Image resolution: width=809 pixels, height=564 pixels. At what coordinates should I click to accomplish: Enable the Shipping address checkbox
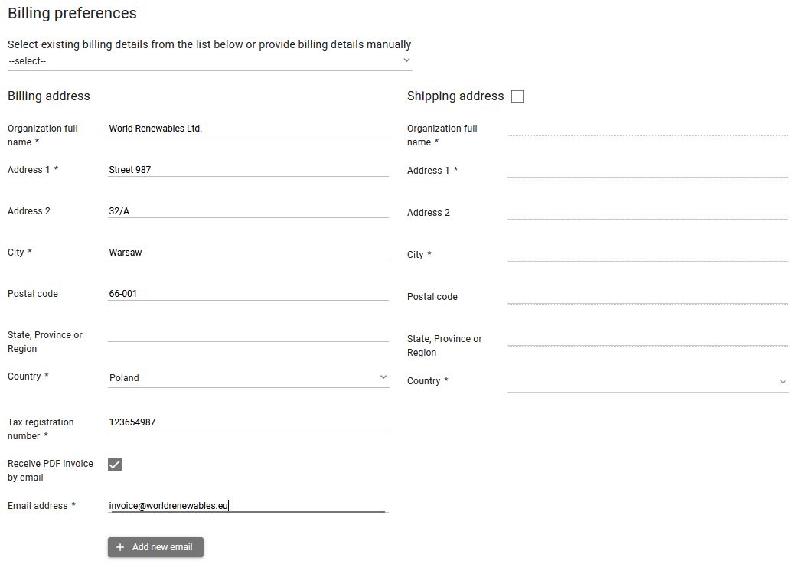click(517, 96)
